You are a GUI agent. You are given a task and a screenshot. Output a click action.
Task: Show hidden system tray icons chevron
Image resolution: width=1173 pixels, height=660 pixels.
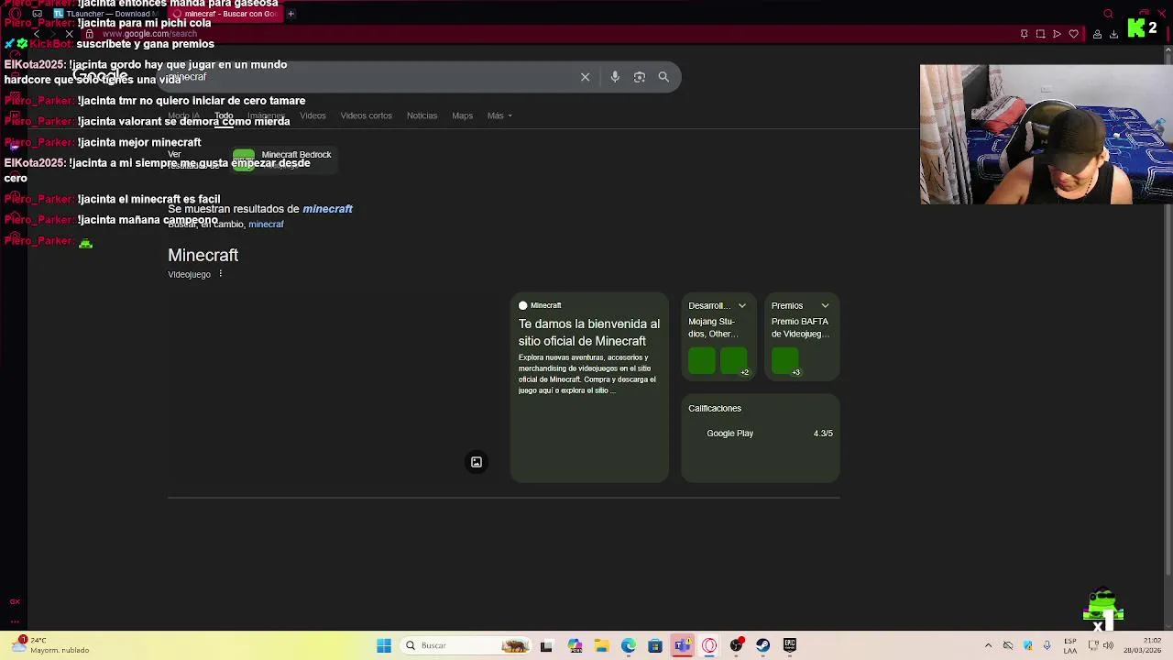[x=988, y=645]
